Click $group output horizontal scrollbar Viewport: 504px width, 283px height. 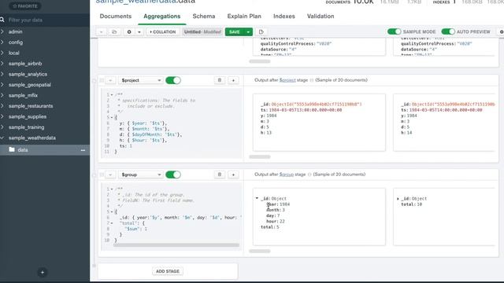coord(260,251)
